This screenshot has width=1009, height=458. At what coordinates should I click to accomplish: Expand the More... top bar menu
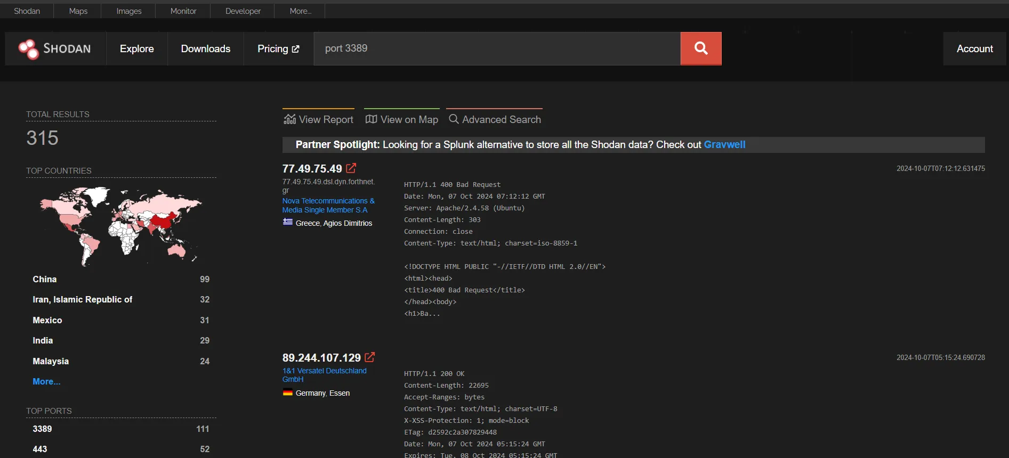click(300, 11)
